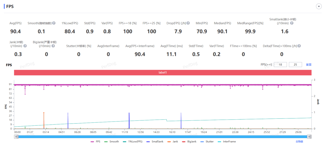The image size is (325, 144).
Task: Collapse the FPS panel with the top-right arrow
Action: pyautogui.click(x=318, y=7)
